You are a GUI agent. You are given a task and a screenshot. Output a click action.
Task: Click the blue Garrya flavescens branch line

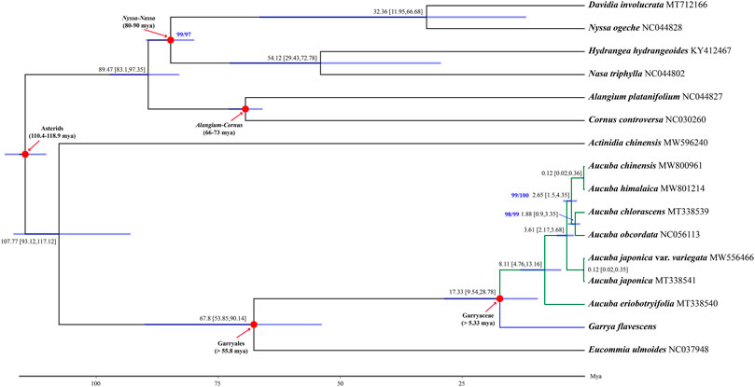541,328
